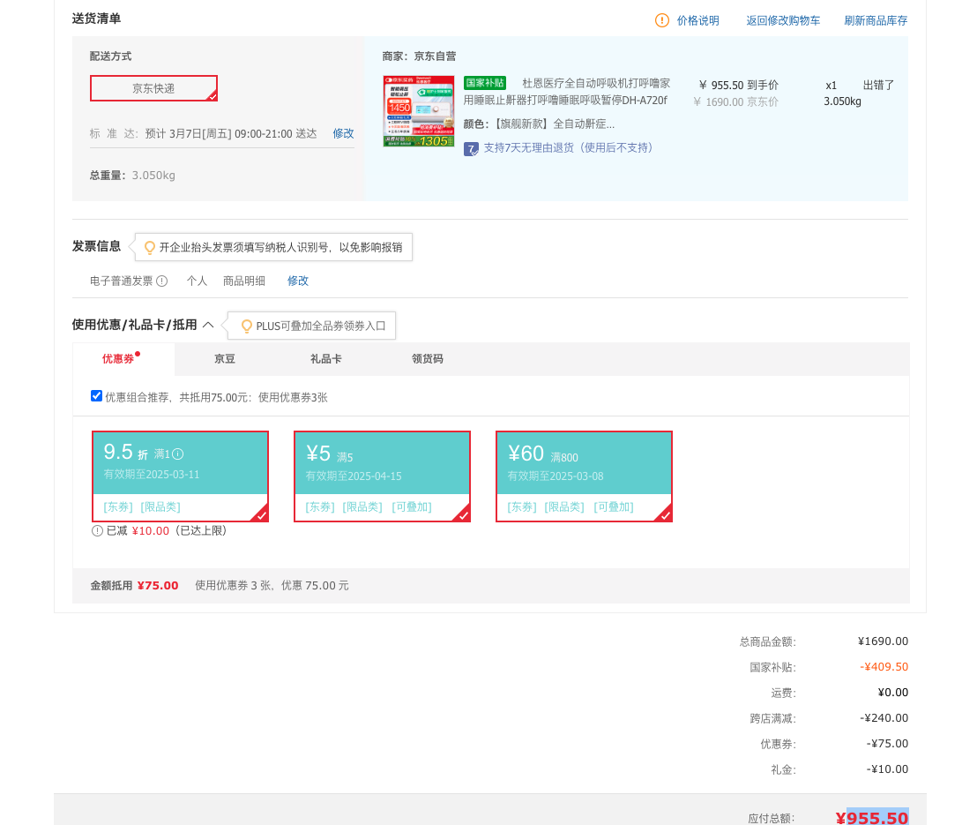Select 京东快递 delivery method
The image size is (977, 825).
[154, 88]
